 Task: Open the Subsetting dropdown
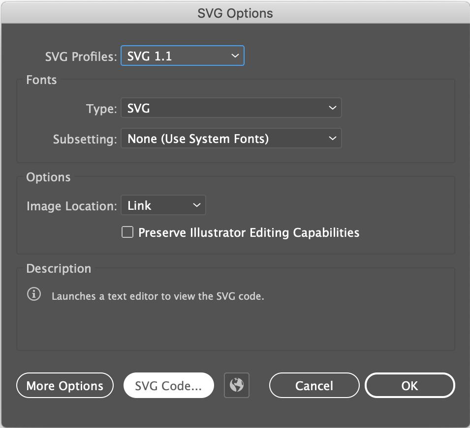pyautogui.click(x=231, y=138)
